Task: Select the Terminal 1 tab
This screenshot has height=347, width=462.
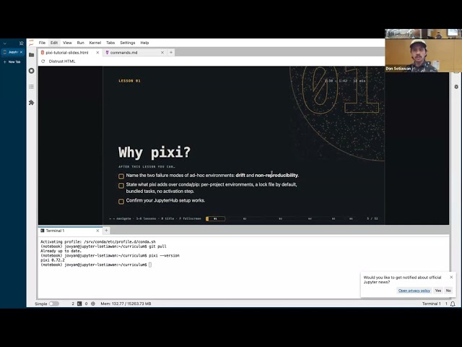Action: [x=55, y=231]
